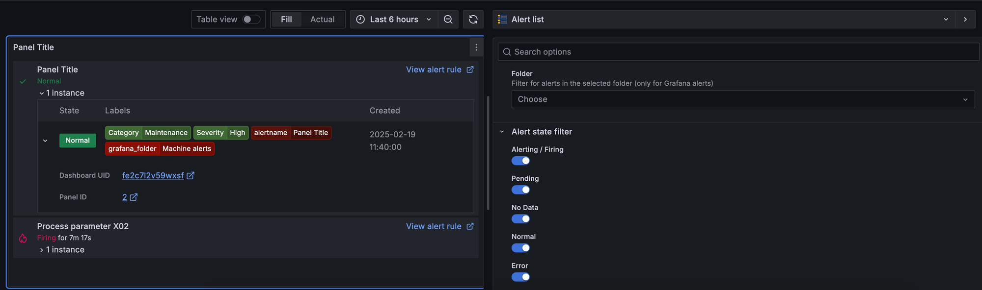Click the external link icon beside Panel ID
Viewport: 982px width, 290px height.
tap(134, 197)
